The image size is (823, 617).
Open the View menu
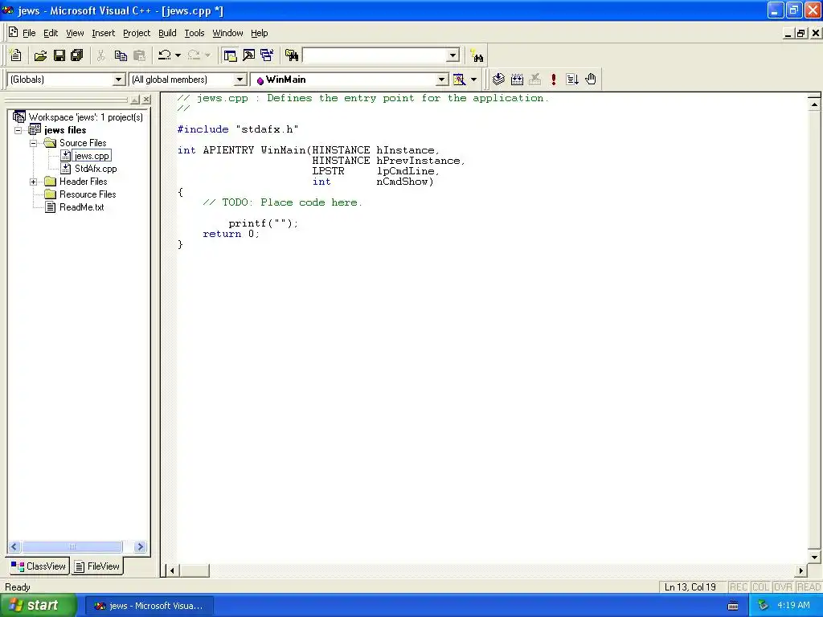75,33
